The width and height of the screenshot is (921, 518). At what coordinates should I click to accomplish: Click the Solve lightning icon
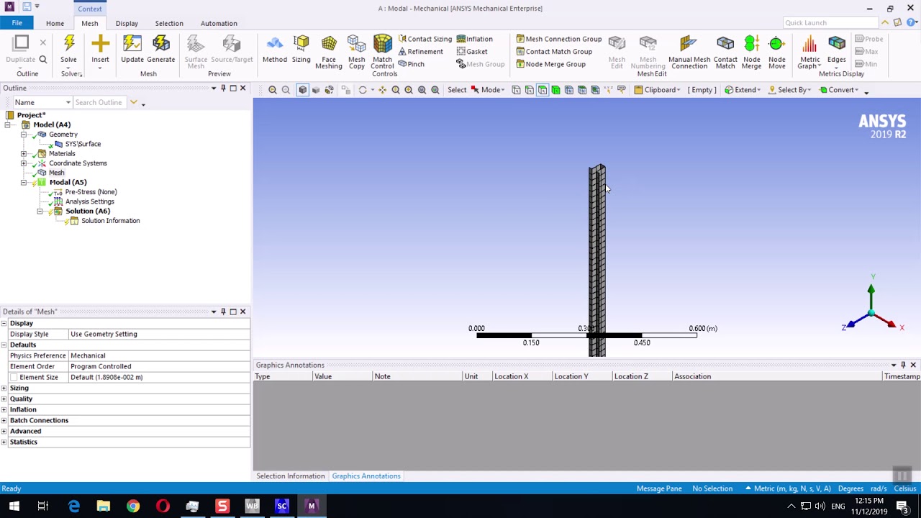point(69,45)
